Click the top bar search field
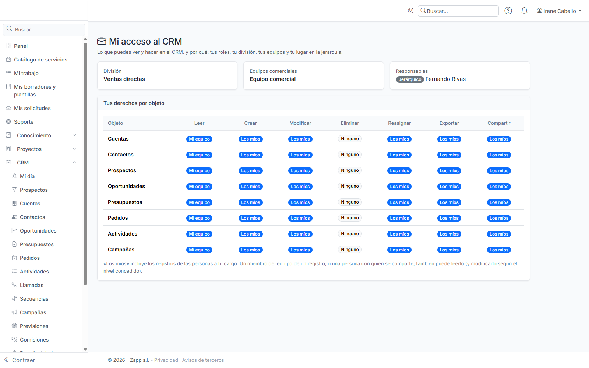The height and width of the screenshot is (368, 589). (x=458, y=11)
